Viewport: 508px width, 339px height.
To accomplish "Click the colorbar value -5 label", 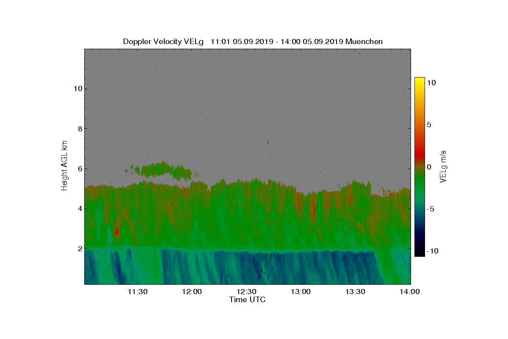I will click(431, 209).
